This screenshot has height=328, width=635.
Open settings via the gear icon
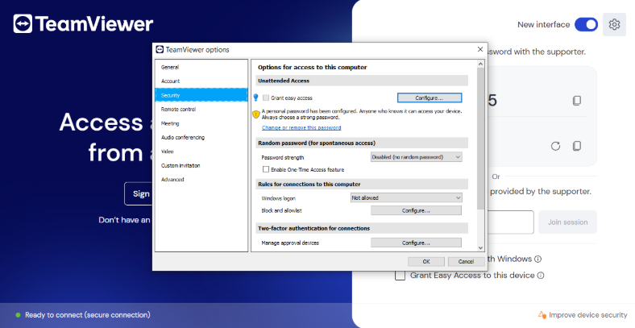pos(614,25)
